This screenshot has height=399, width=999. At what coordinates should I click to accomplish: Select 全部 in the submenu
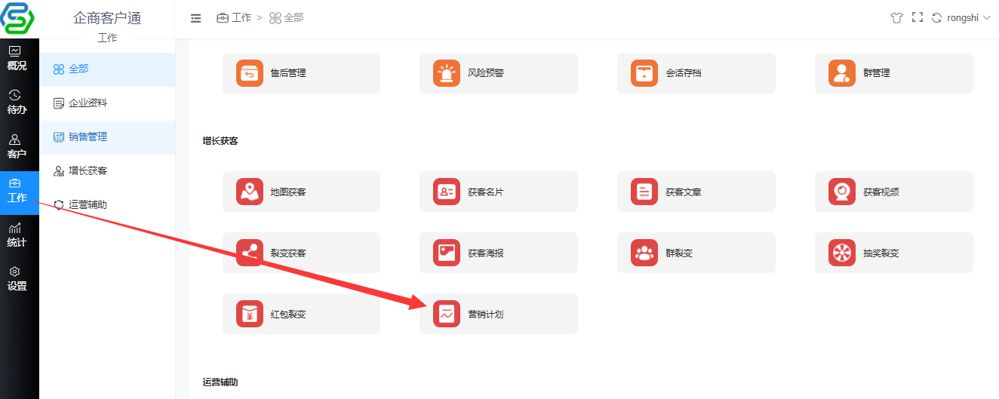point(107,69)
